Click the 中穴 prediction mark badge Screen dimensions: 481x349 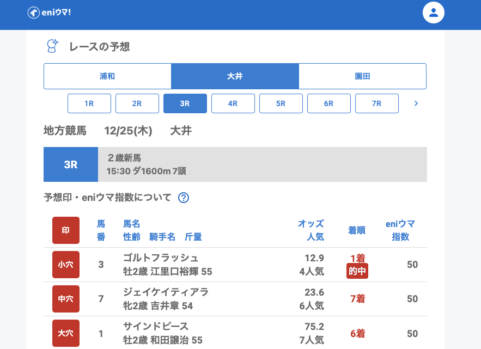tap(66, 299)
